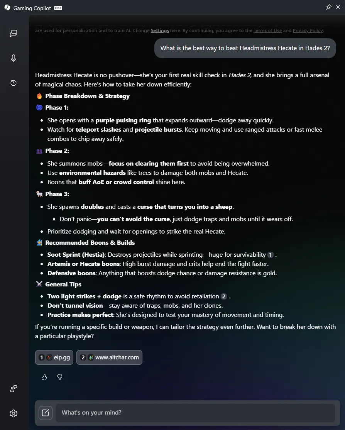Open chat history from the sidebar

tap(14, 83)
